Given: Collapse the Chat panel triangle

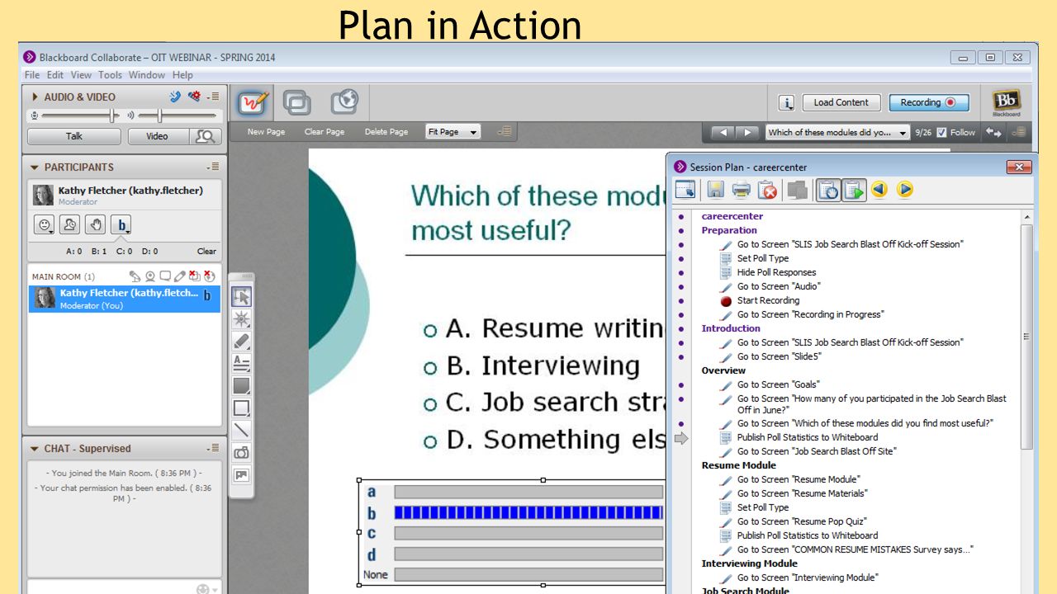Looking at the screenshot, I should click(x=35, y=449).
